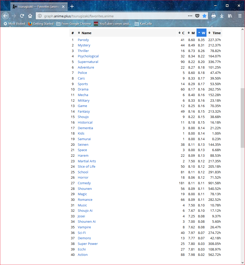Open the Firefox hamburger menu
This screenshot has width=245, height=265.
coord(240,16)
